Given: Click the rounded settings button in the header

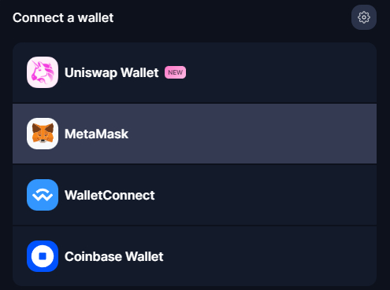Looking at the screenshot, I should click(x=364, y=17).
